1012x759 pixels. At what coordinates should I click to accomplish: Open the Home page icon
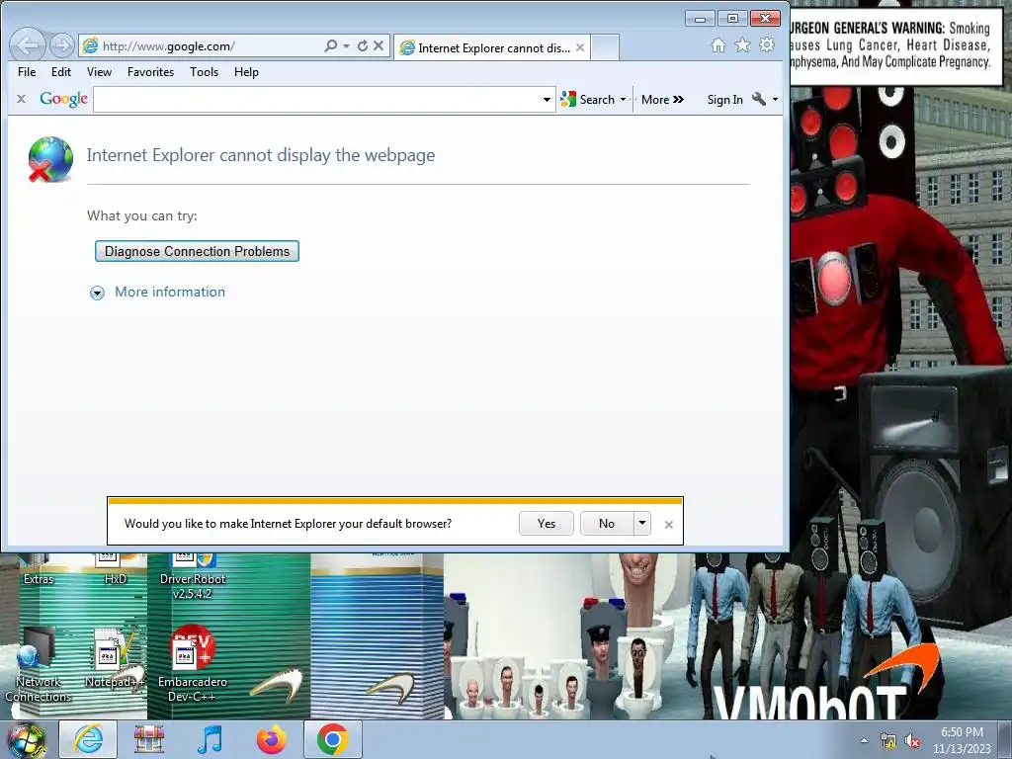(718, 45)
